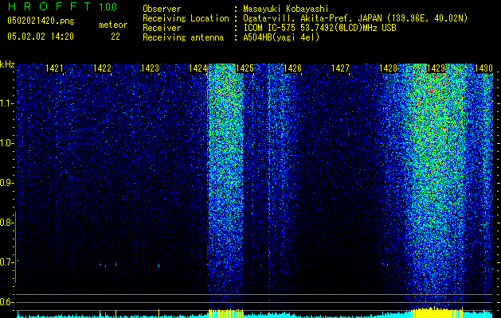
Task: Select the observer name Masayuki Kobayashi
Action: [x=286, y=9]
